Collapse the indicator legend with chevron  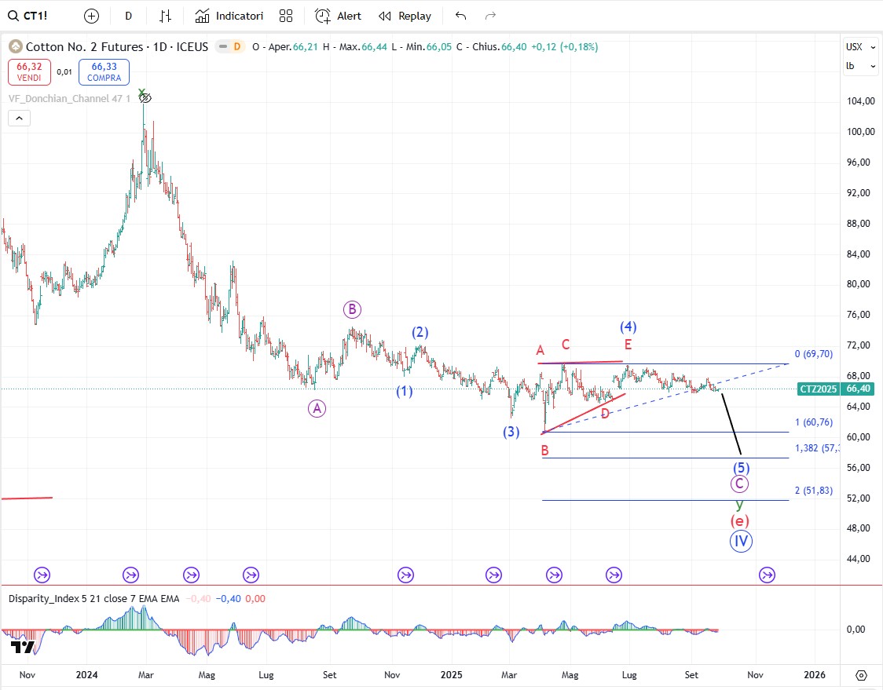point(20,119)
